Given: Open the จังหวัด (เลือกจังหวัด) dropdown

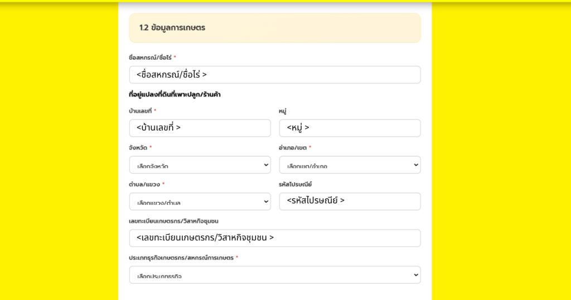Looking at the screenshot, I should tap(200, 165).
